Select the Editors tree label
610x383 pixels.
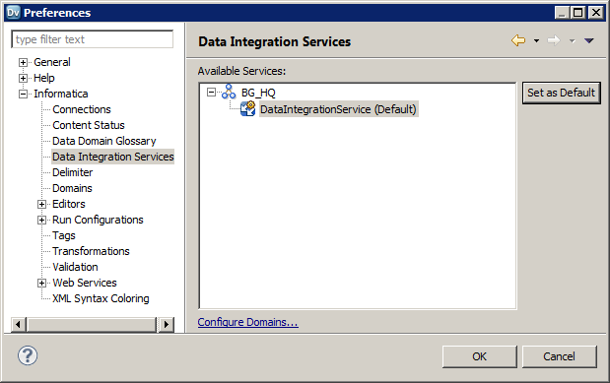point(68,204)
